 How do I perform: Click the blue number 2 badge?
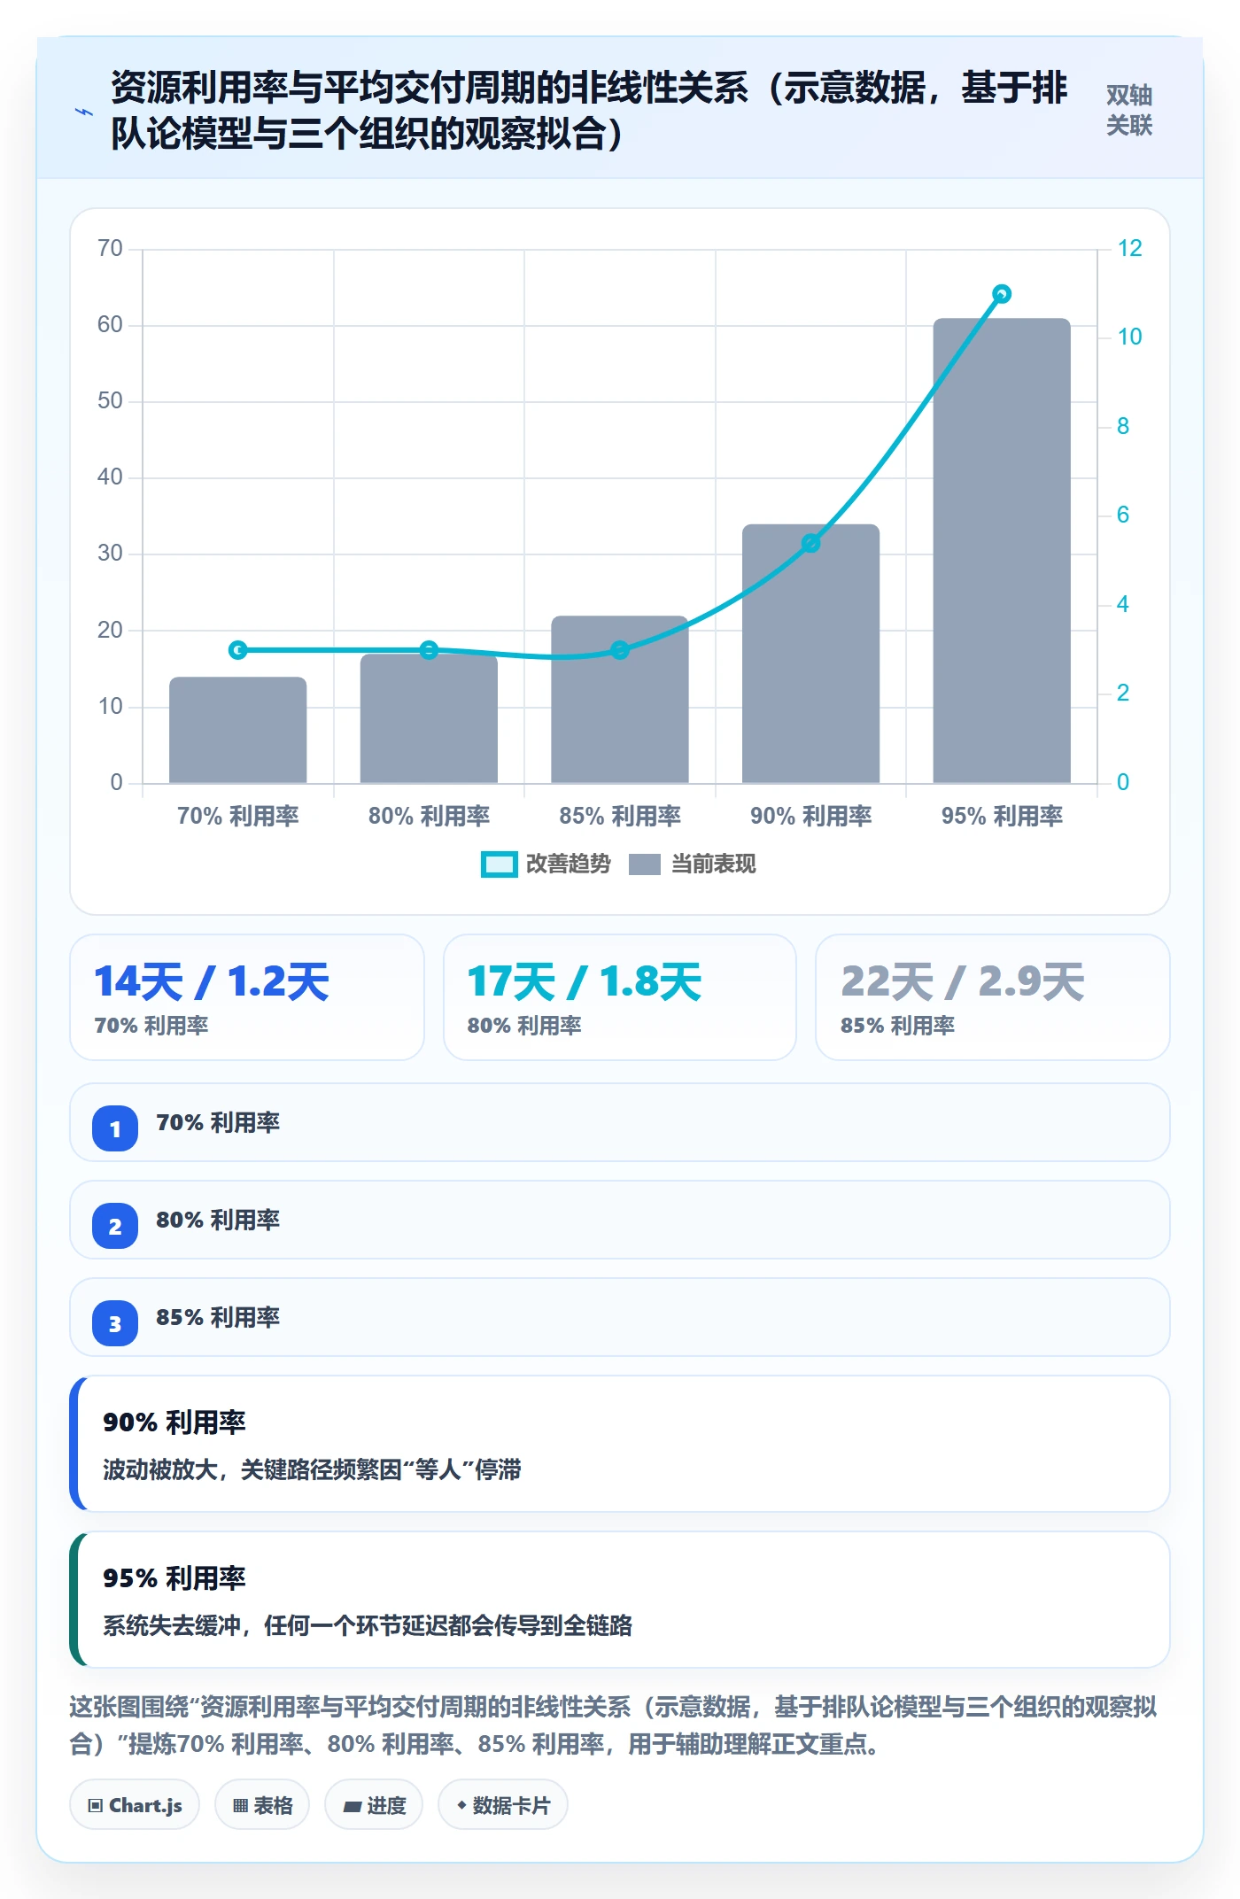tap(115, 1226)
